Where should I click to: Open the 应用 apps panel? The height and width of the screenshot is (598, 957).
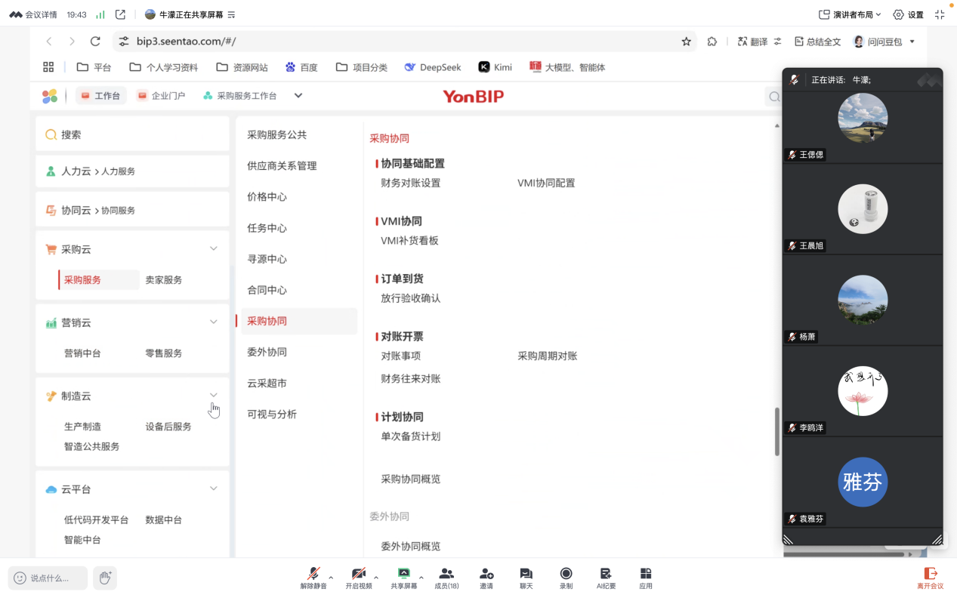(646, 578)
